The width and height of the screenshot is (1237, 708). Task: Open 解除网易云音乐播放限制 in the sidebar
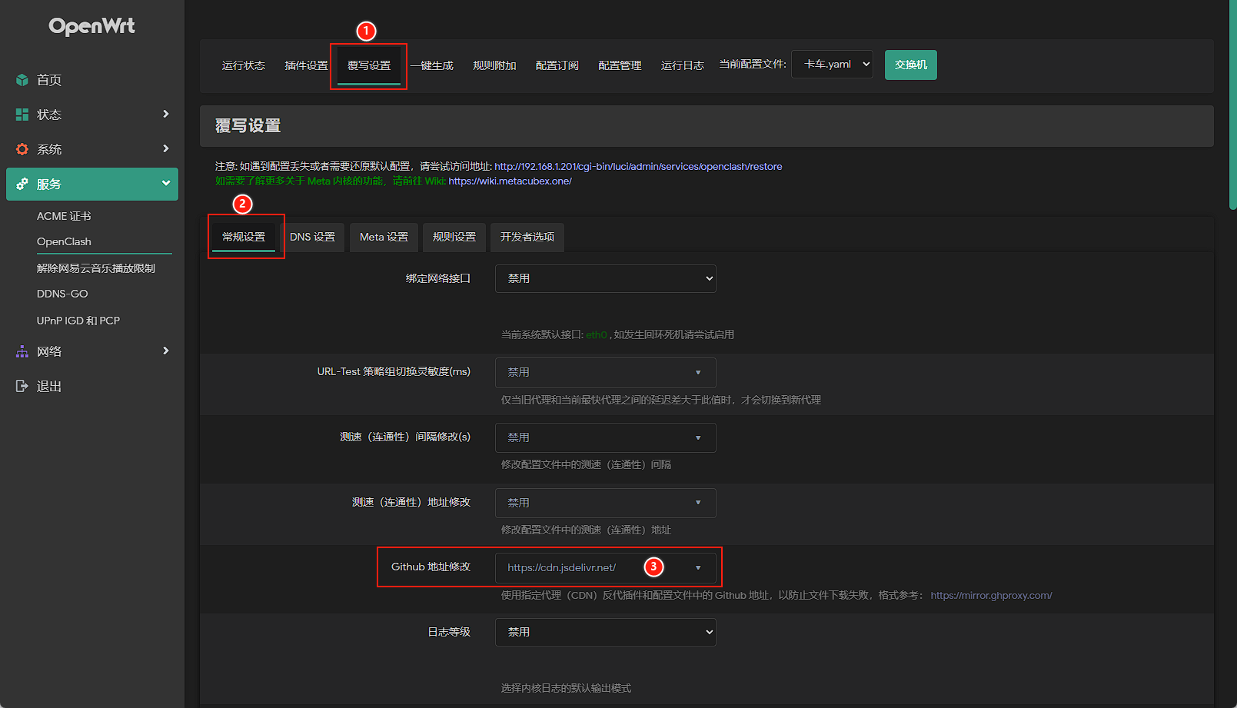96,268
